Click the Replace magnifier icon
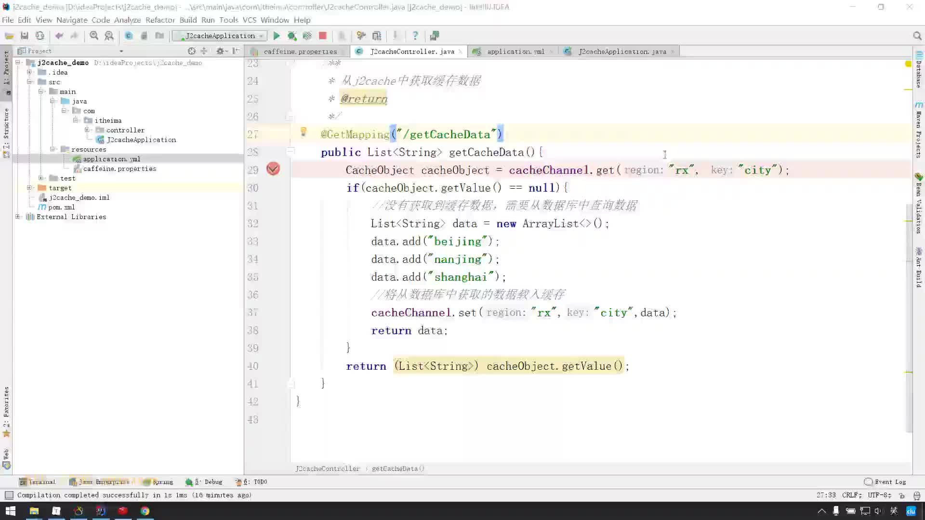 coord(109,36)
